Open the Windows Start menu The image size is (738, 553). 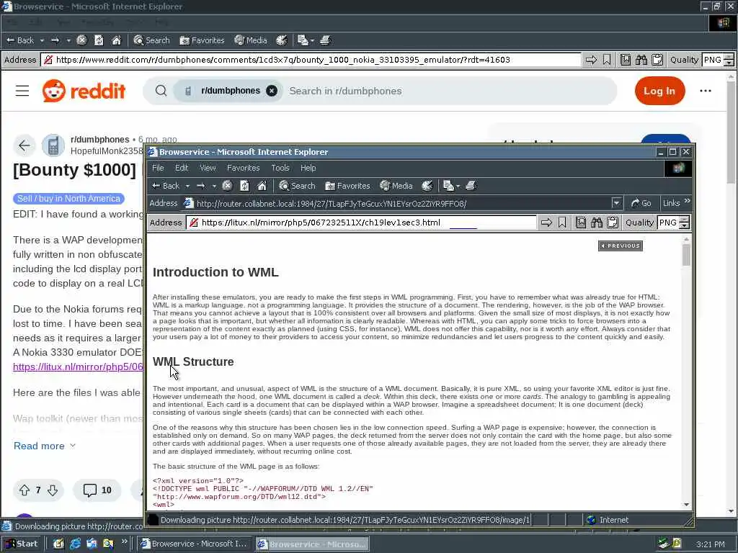pyautogui.click(x=21, y=544)
